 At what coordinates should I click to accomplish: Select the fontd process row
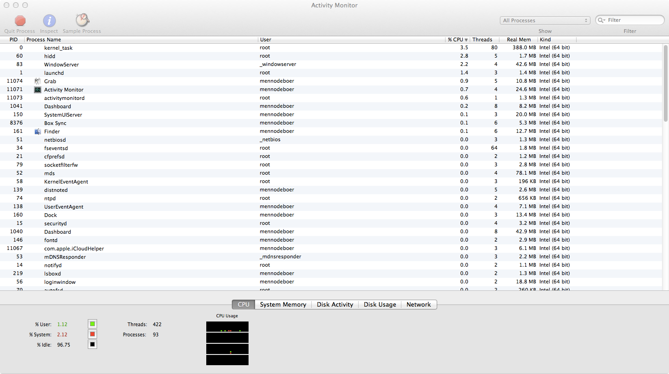coord(331,240)
